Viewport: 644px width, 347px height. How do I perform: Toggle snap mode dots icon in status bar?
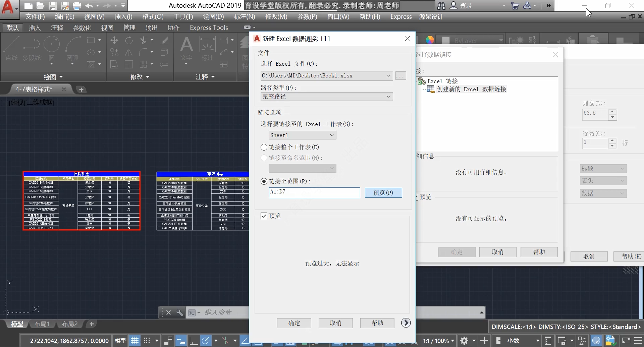coord(147,341)
